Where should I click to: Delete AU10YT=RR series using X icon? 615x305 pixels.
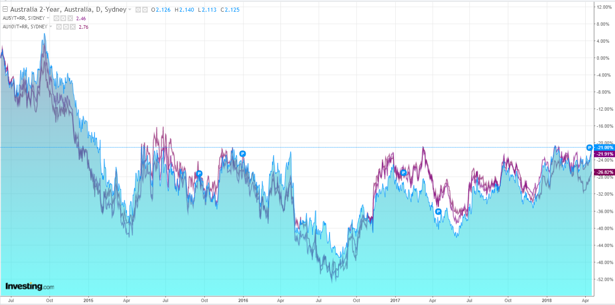point(72,27)
